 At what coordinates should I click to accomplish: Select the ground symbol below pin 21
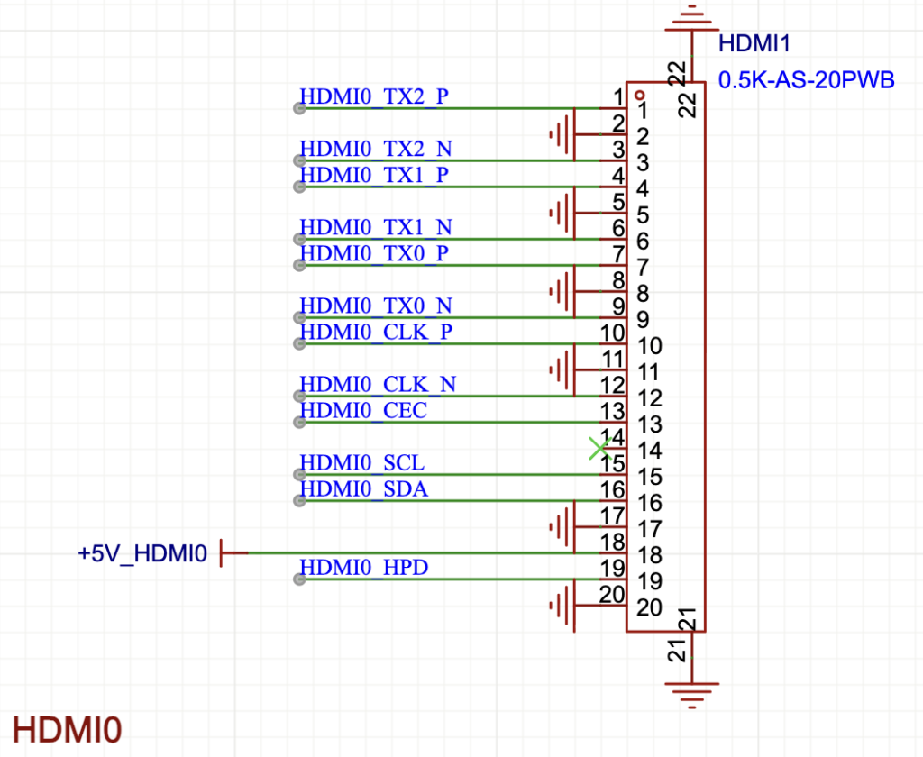(x=691, y=689)
